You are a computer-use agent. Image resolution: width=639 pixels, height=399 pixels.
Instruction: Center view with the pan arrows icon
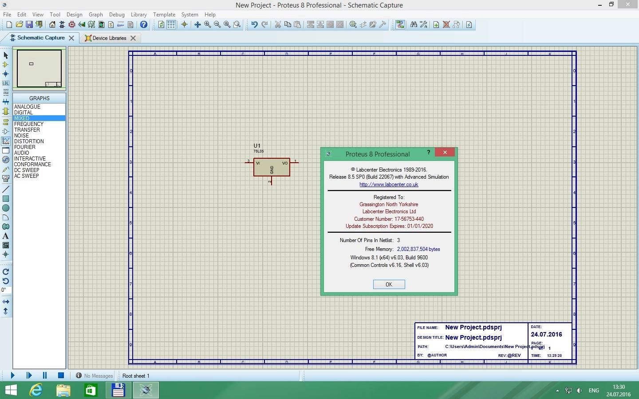197,24
